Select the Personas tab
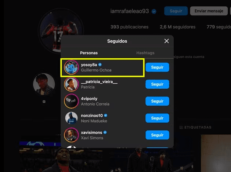 [89, 53]
